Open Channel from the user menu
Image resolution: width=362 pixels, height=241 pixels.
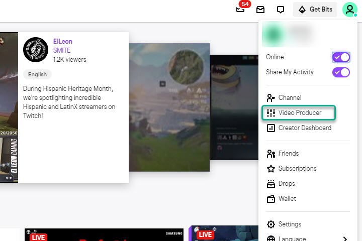click(308, 98)
